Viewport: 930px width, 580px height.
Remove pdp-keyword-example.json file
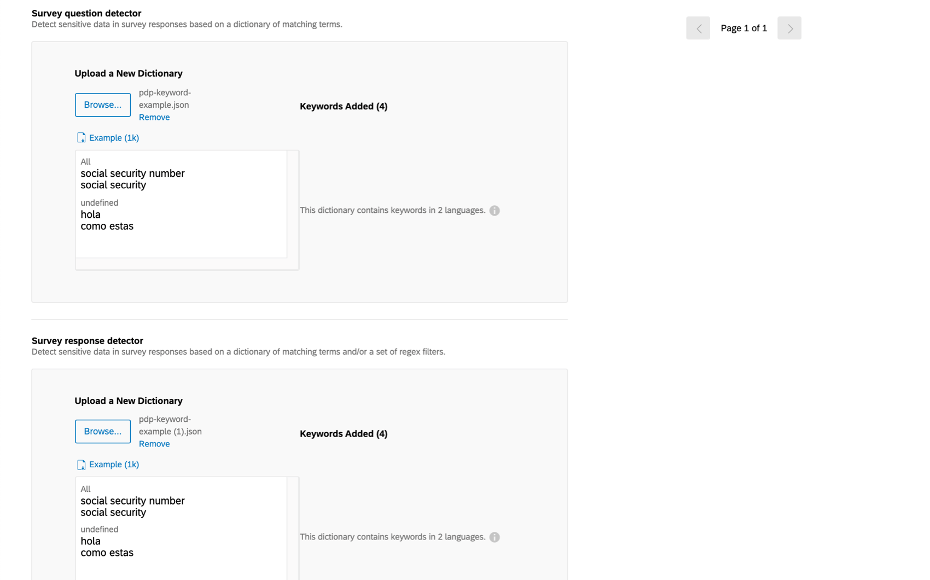point(154,117)
